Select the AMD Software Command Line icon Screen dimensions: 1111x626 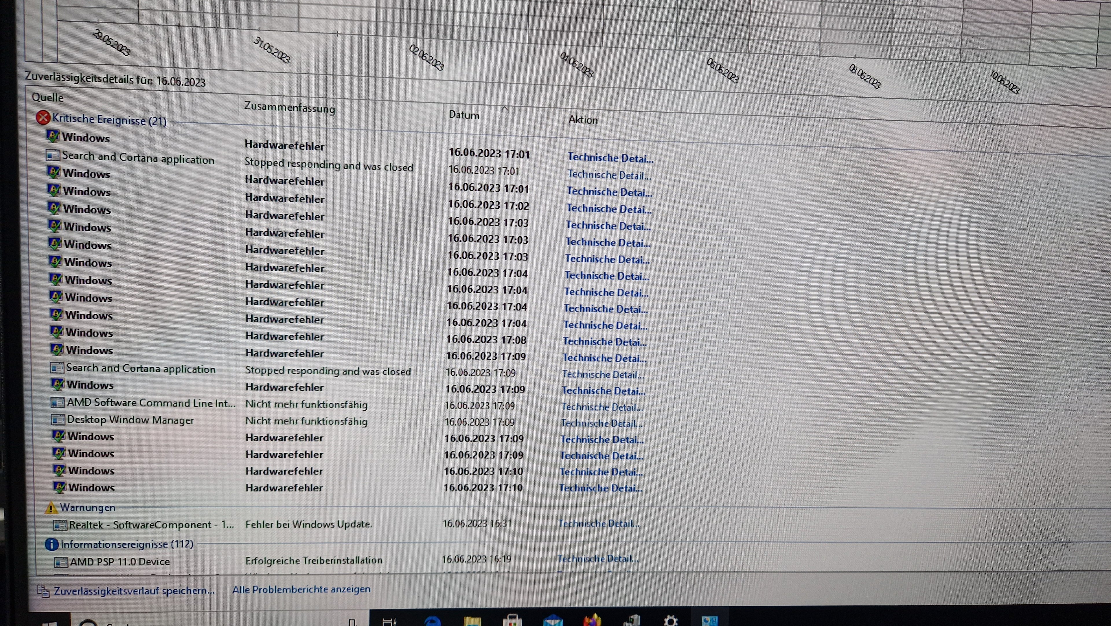(x=57, y=403)
